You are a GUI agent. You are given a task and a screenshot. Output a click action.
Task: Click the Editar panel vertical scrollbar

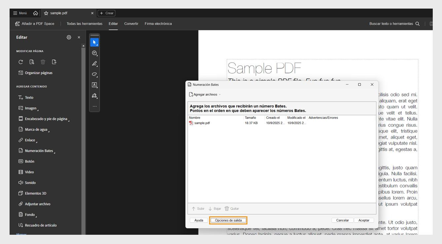click(x=83, y=140)
